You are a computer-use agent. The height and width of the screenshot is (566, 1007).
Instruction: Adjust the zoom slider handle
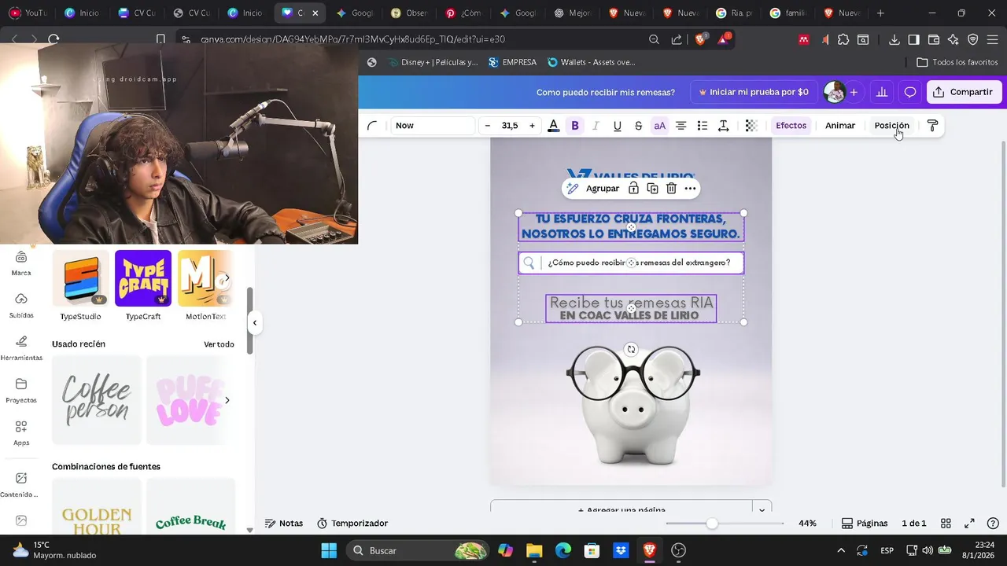pos(712,524)
